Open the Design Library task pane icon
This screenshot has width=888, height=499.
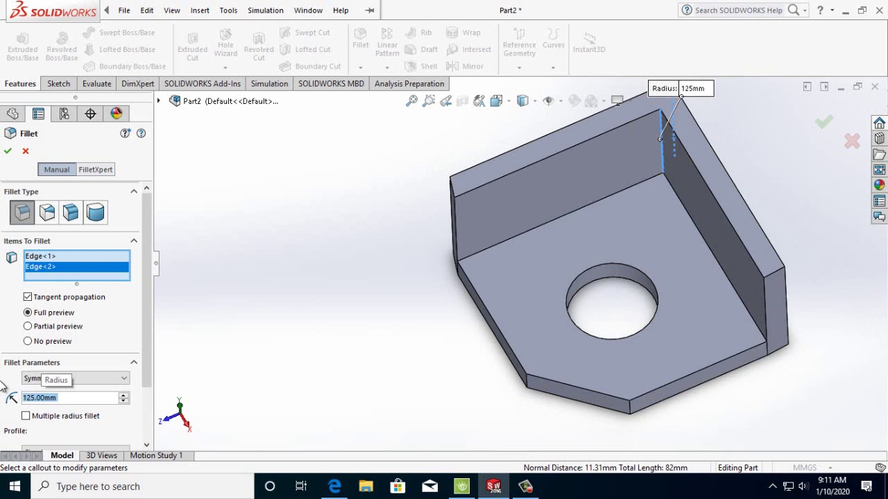[879, 139]
